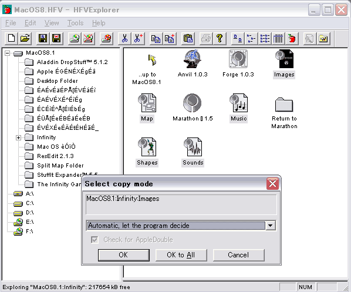Click the New blank document toolbar icon
351x292 pixels.
coord(11,38)
